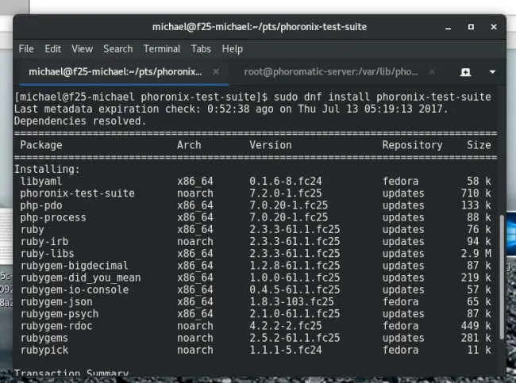Expand the tab list dropdown arrow

(x=492, y=72)
